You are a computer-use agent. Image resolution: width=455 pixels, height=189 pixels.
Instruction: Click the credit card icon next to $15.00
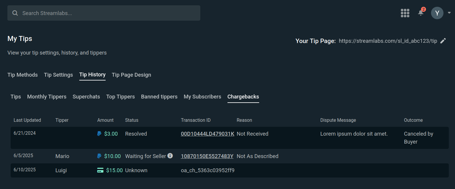pyautogui.click(x=100, y=170)
